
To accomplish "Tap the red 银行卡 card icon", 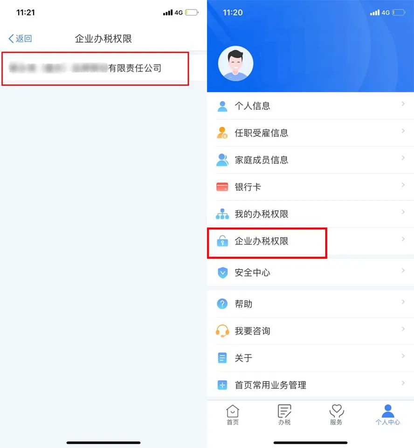I will (x=222, y=187).
